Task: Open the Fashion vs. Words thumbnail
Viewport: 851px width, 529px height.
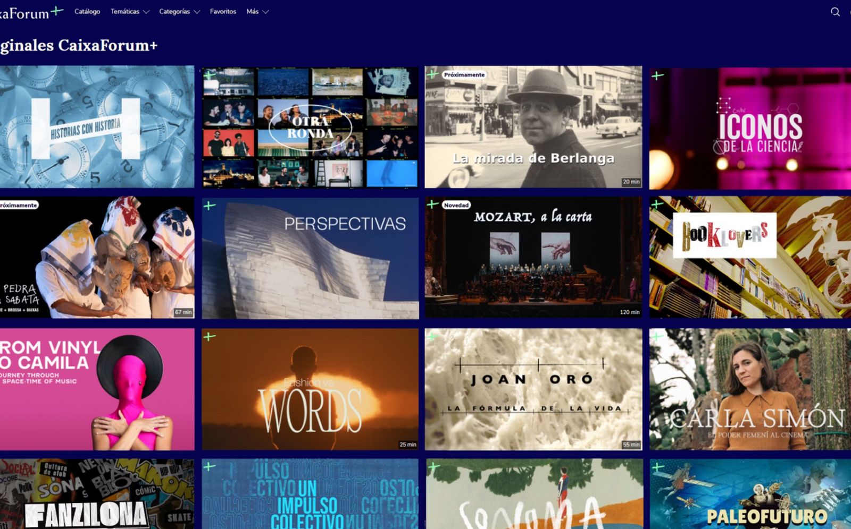Action: tap(310, 389)
